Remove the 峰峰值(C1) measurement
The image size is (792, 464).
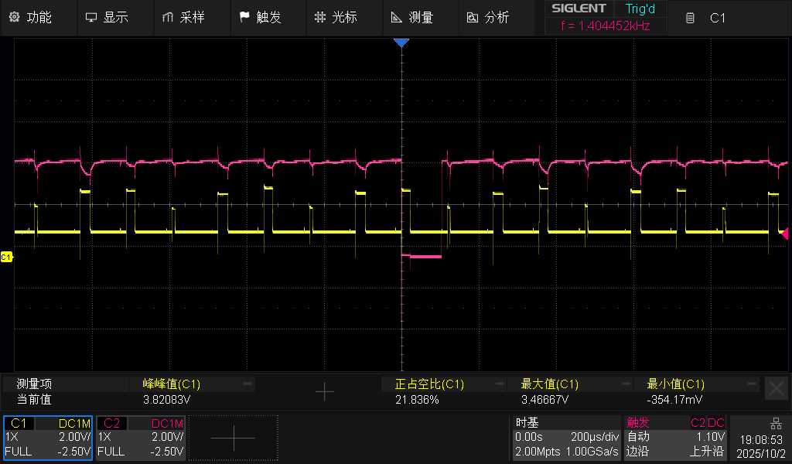(247, 384)
